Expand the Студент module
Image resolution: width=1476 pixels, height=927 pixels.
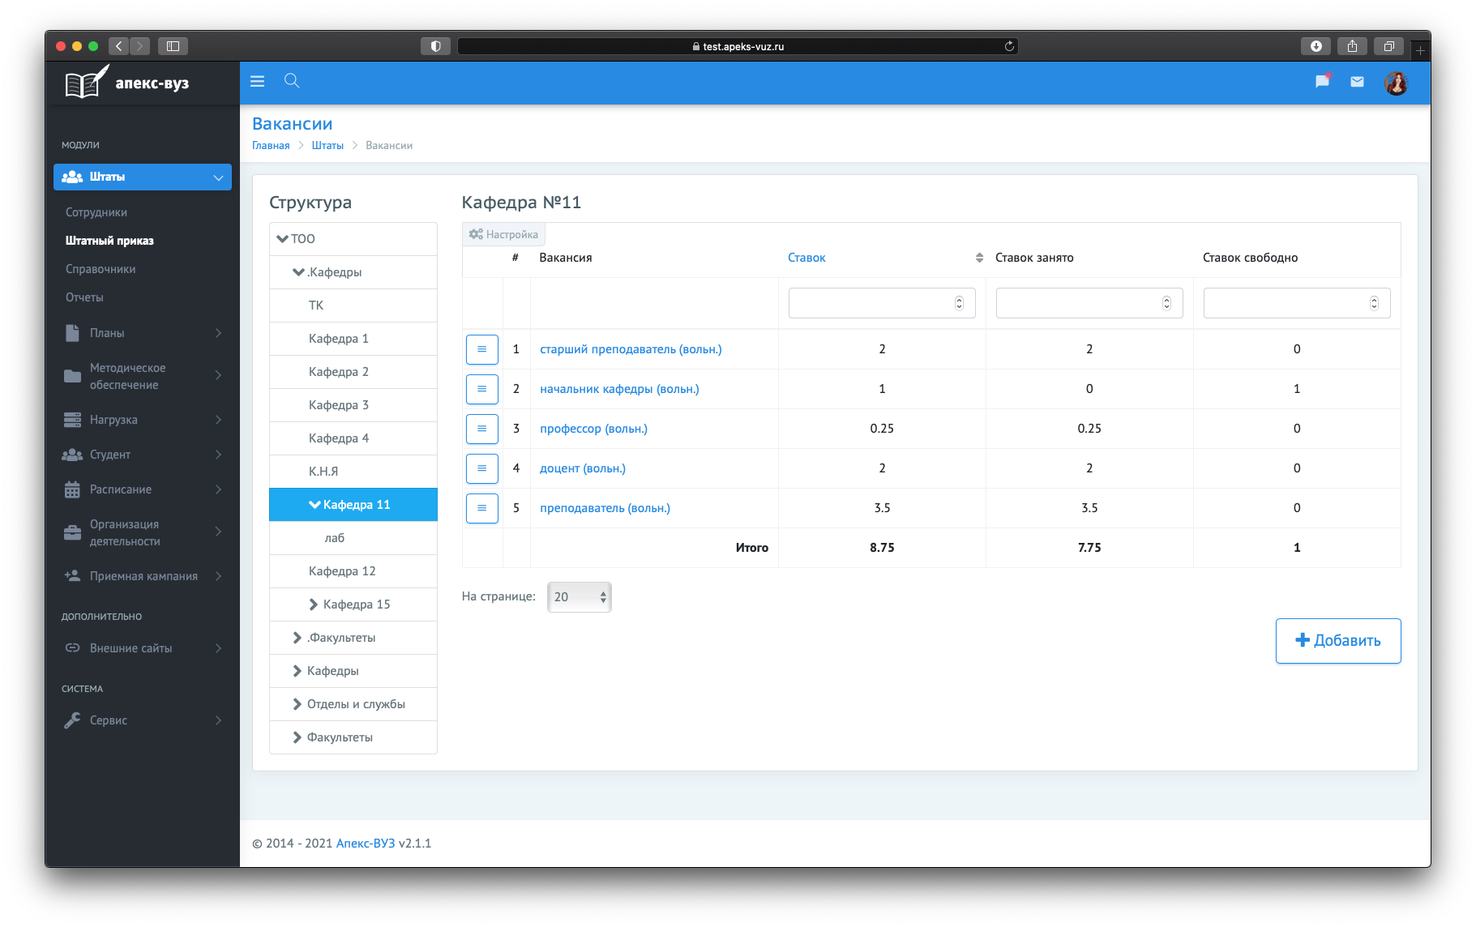tap(143, 455)
